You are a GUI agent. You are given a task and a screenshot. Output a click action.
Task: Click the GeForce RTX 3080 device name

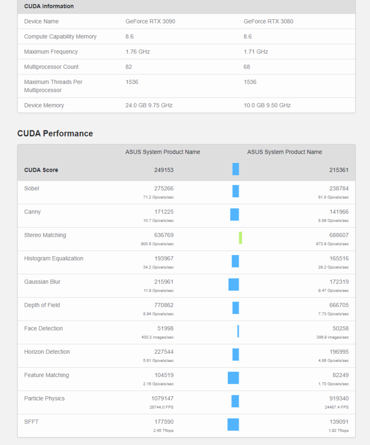tap(268, 21)
